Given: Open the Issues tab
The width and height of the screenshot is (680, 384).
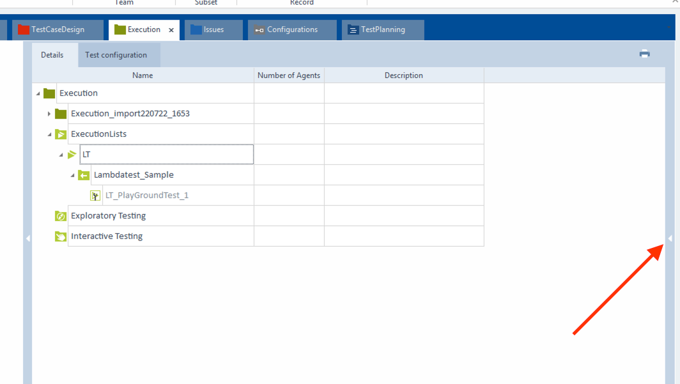Looking at the screenshot, I should click(213, 29).
